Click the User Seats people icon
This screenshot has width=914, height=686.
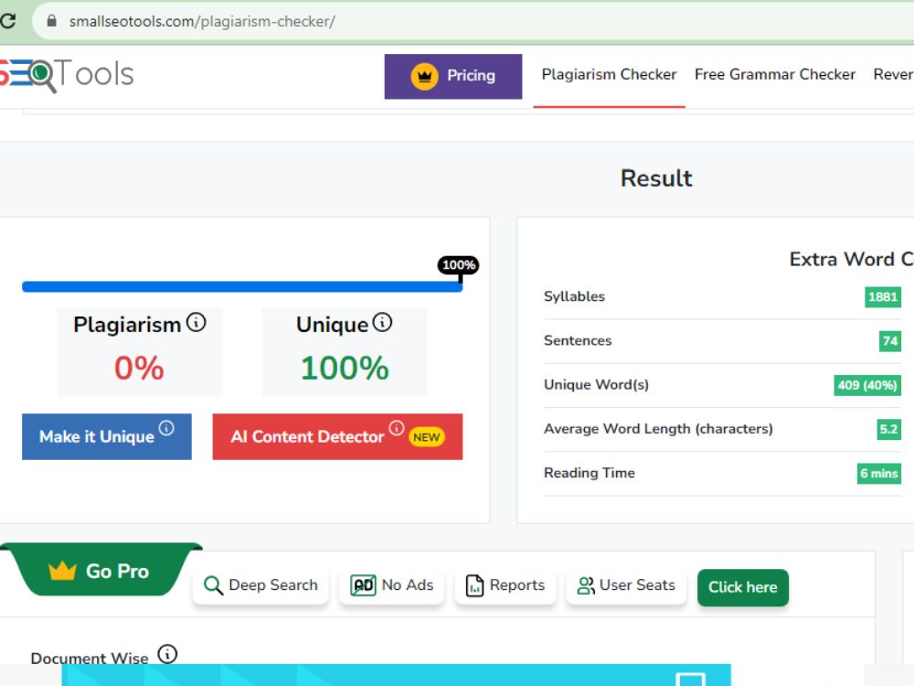[586, 585]
